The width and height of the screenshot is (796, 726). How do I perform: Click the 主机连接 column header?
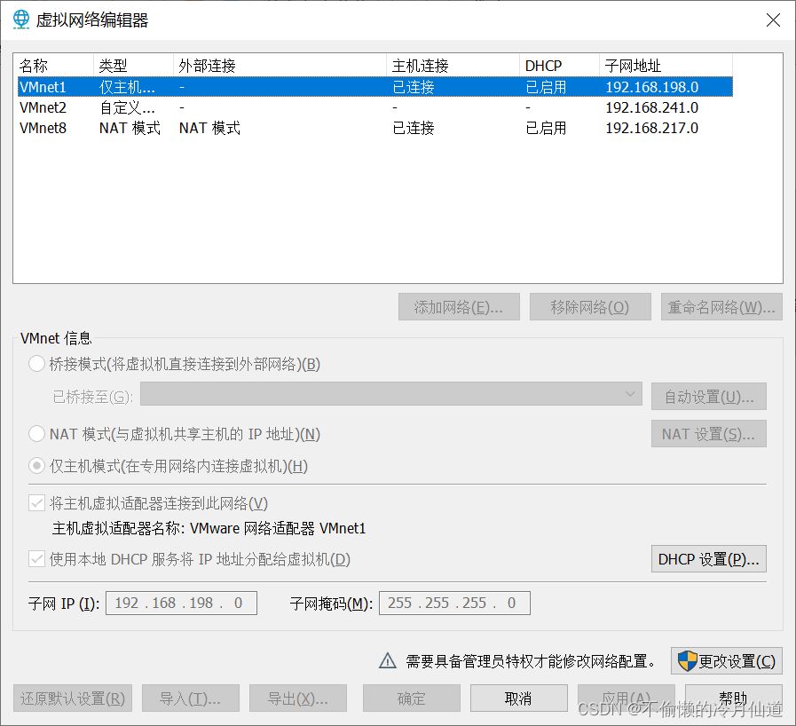[453, 66]
